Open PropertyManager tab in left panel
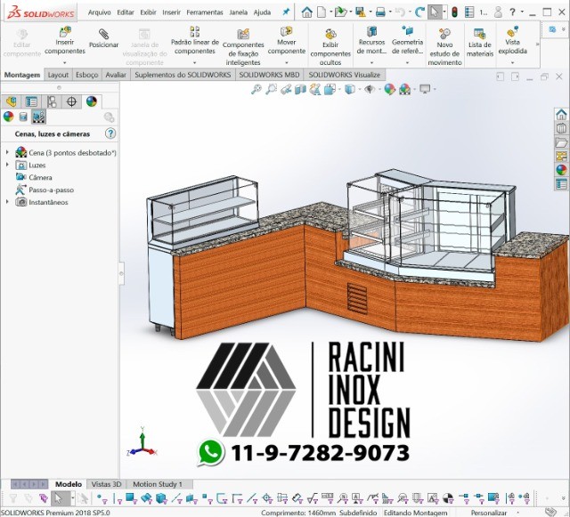 tap(31, 101)
